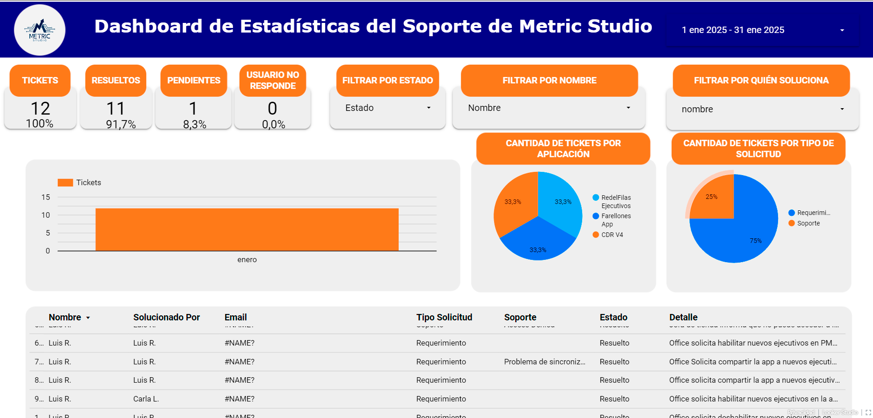The width and height of the screenshot is (873, 418).
Task: Click the sort arrow beside Nombre column header
Action: point(88,318)
